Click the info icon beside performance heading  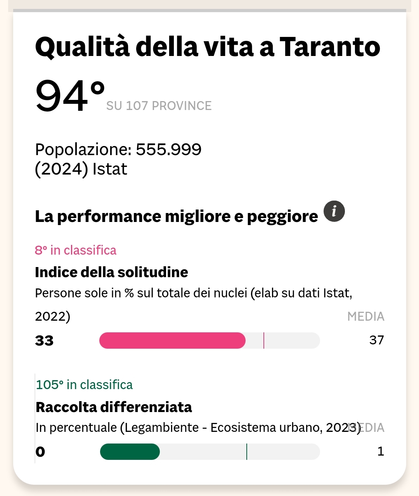click(x=334, y=211)
